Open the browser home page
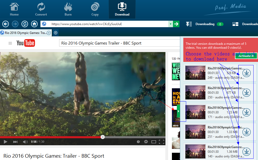The height and width of the screenshot is (160, 258). click(34, 24)
